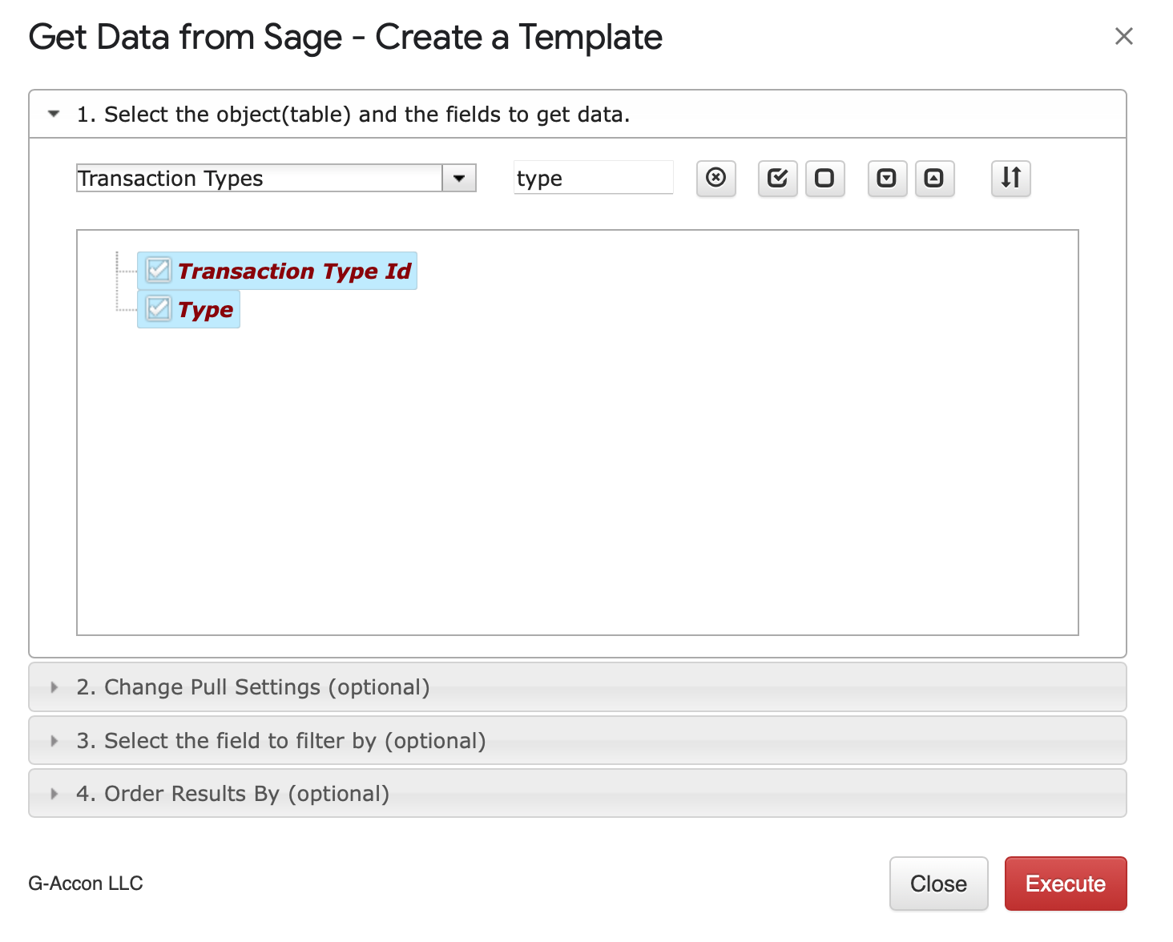Click the check all fields icon
The width and height of the screenshot is (1173, 942).
tap(777, 178)
